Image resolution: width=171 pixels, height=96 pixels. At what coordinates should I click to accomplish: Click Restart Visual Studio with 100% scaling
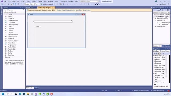tap(69, 10)
